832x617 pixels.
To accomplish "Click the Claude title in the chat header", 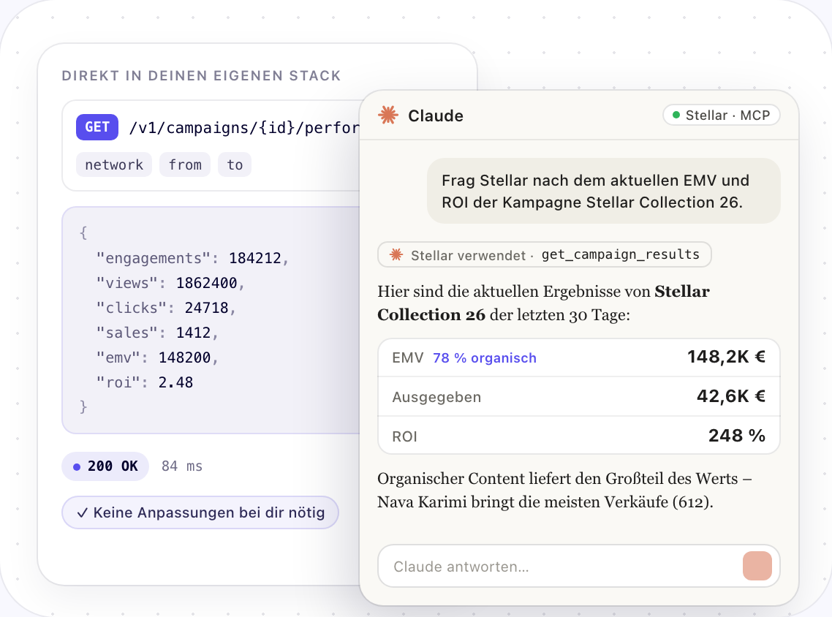I will tap(436, 116).
